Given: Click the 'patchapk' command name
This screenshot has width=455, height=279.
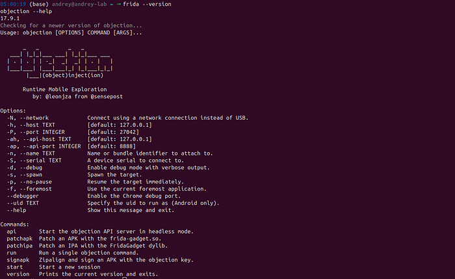Looking at the screenshot, I should pyautogui.click(x=19, y=239).
